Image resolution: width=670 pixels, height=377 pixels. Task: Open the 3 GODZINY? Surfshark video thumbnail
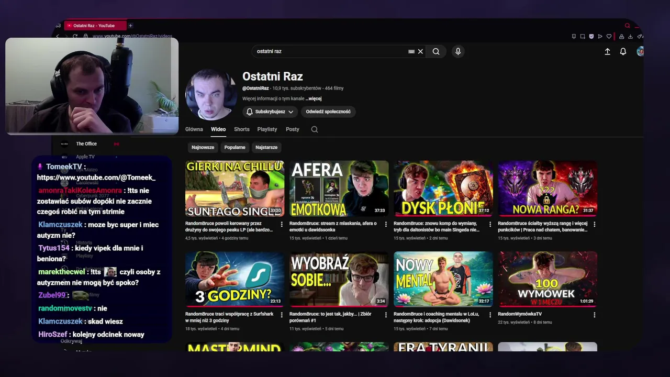pos(234,279)
